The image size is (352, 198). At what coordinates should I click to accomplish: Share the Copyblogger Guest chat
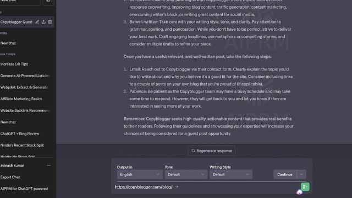(43, 22)
